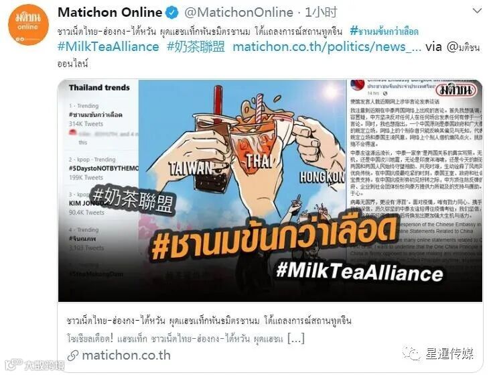
Task: Open matichon.co.th domain in card footer
Action: [127, 356]
